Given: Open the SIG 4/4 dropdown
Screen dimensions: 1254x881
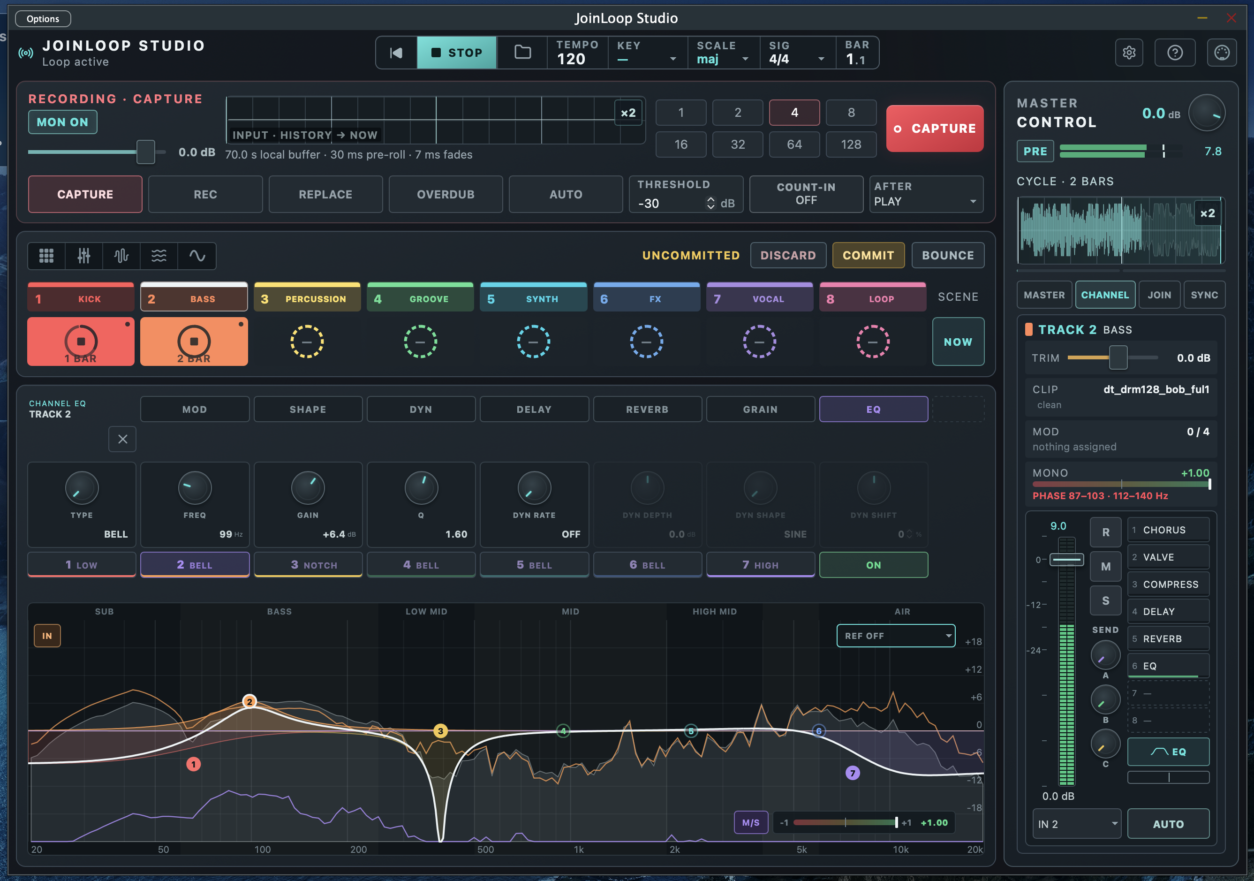Looking at the screenshot, I should pyautogui.click(x=797, y=53).
